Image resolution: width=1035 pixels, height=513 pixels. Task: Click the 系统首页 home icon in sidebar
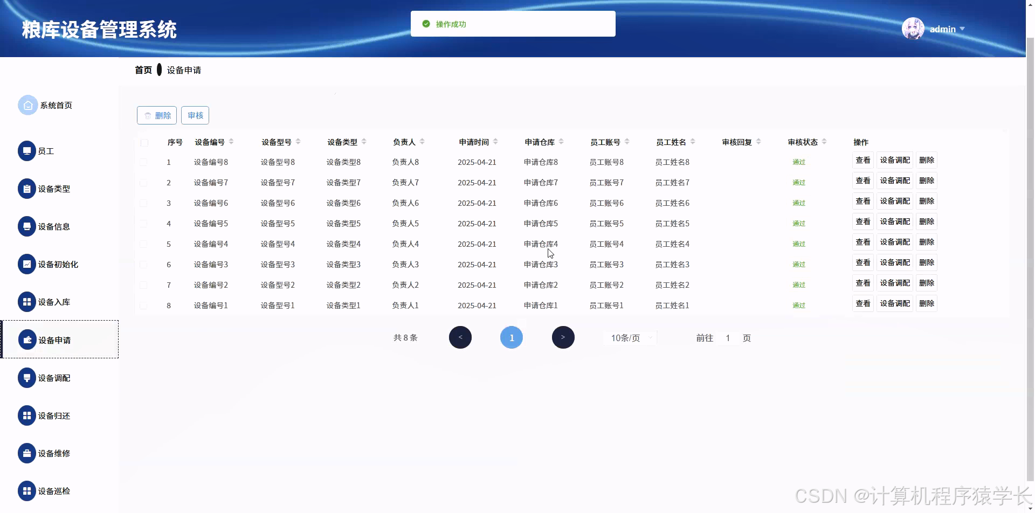pos(27,105)
